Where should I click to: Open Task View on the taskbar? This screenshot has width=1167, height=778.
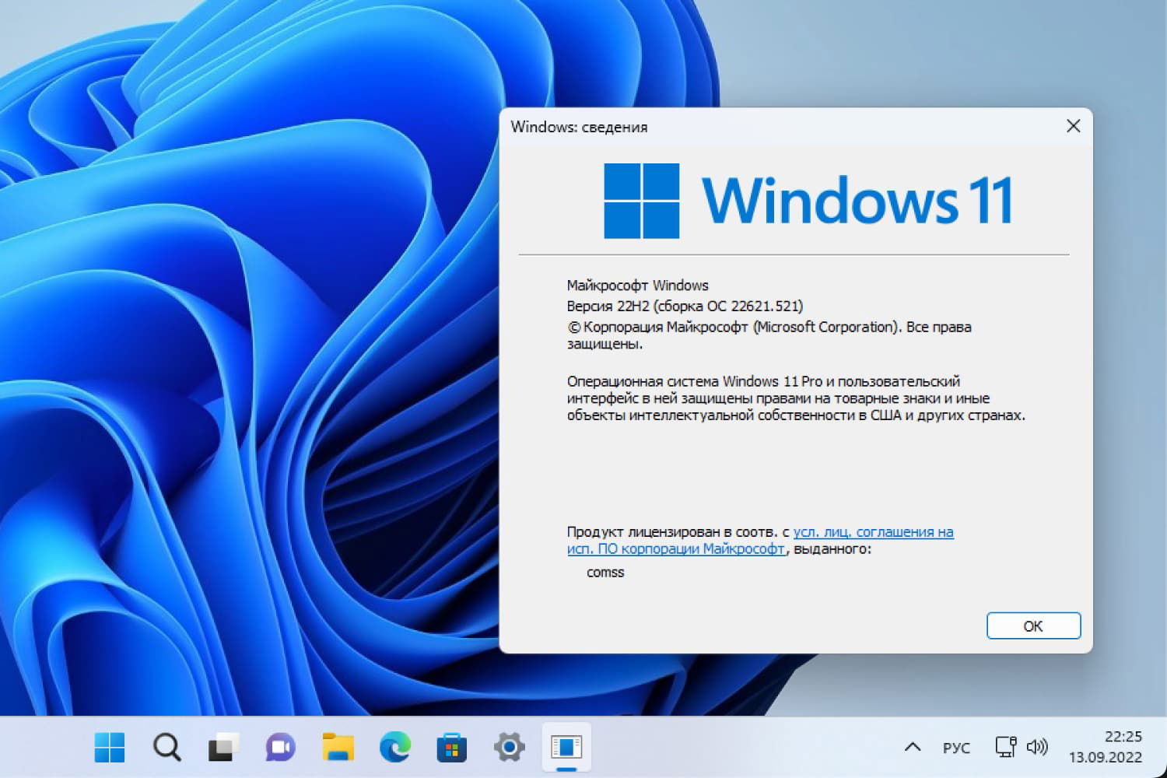(223, 748)
